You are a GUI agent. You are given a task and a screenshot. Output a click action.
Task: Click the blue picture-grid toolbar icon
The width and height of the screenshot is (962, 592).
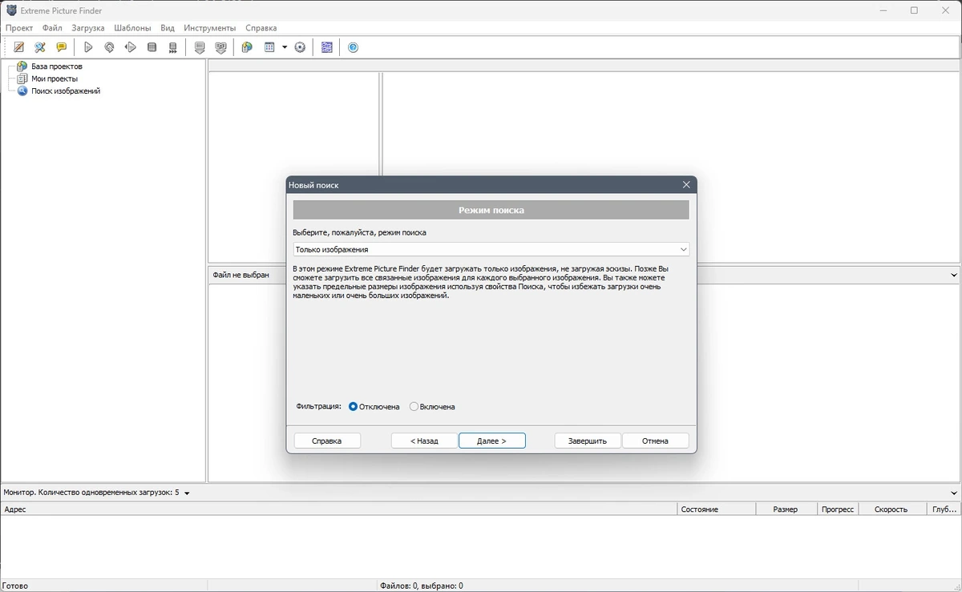pyautogui.click(x=326, y=47)
